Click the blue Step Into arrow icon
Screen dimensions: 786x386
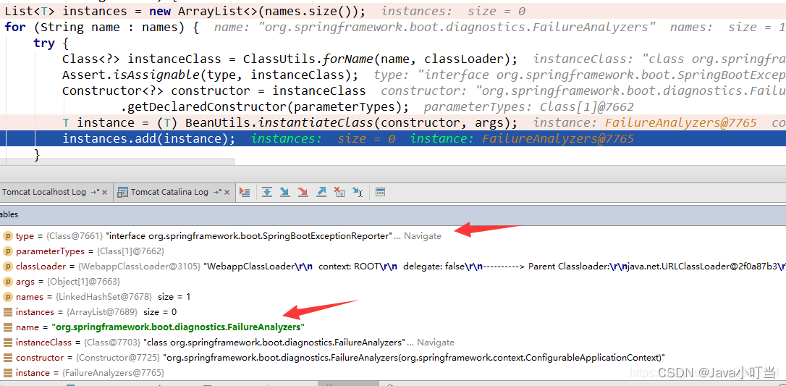coord(284,192)
